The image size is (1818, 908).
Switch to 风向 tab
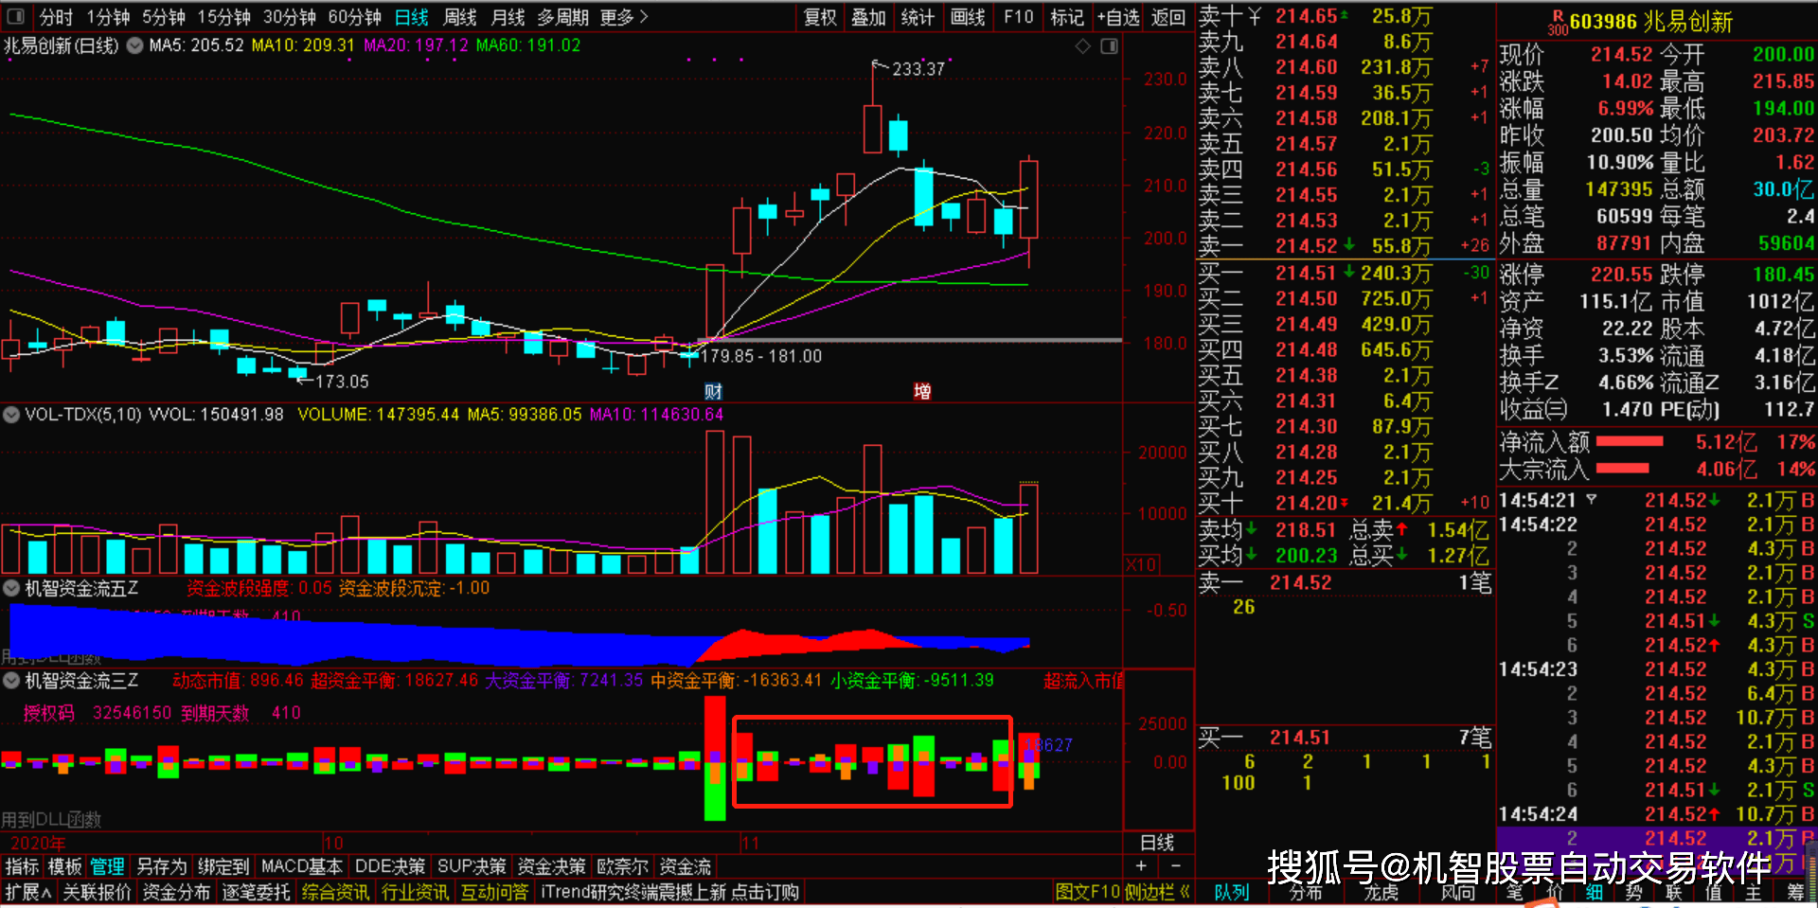[x=1458, y=892]
